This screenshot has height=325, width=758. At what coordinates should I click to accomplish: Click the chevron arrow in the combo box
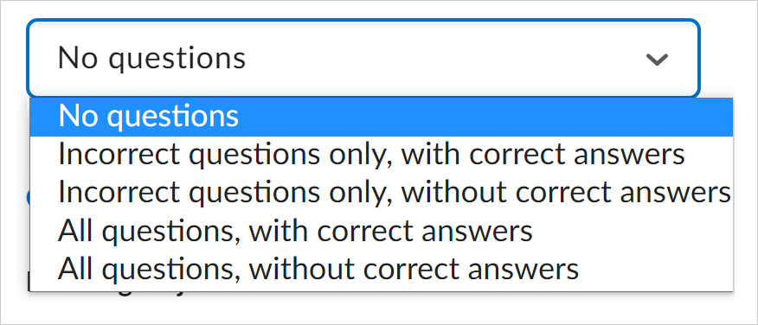tap(657, 59)
